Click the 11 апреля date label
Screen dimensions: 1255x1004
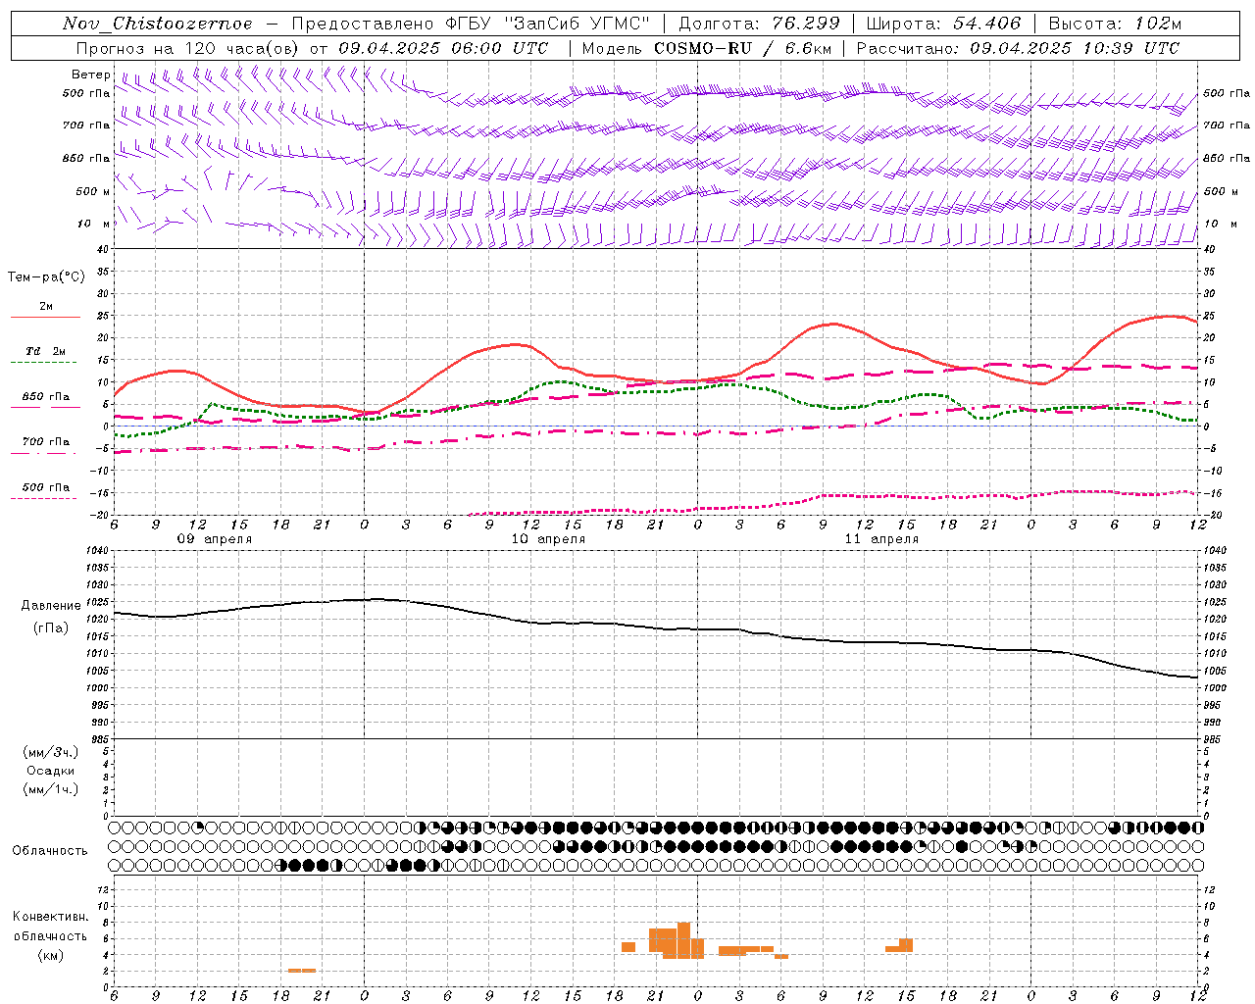click(881, 539)
